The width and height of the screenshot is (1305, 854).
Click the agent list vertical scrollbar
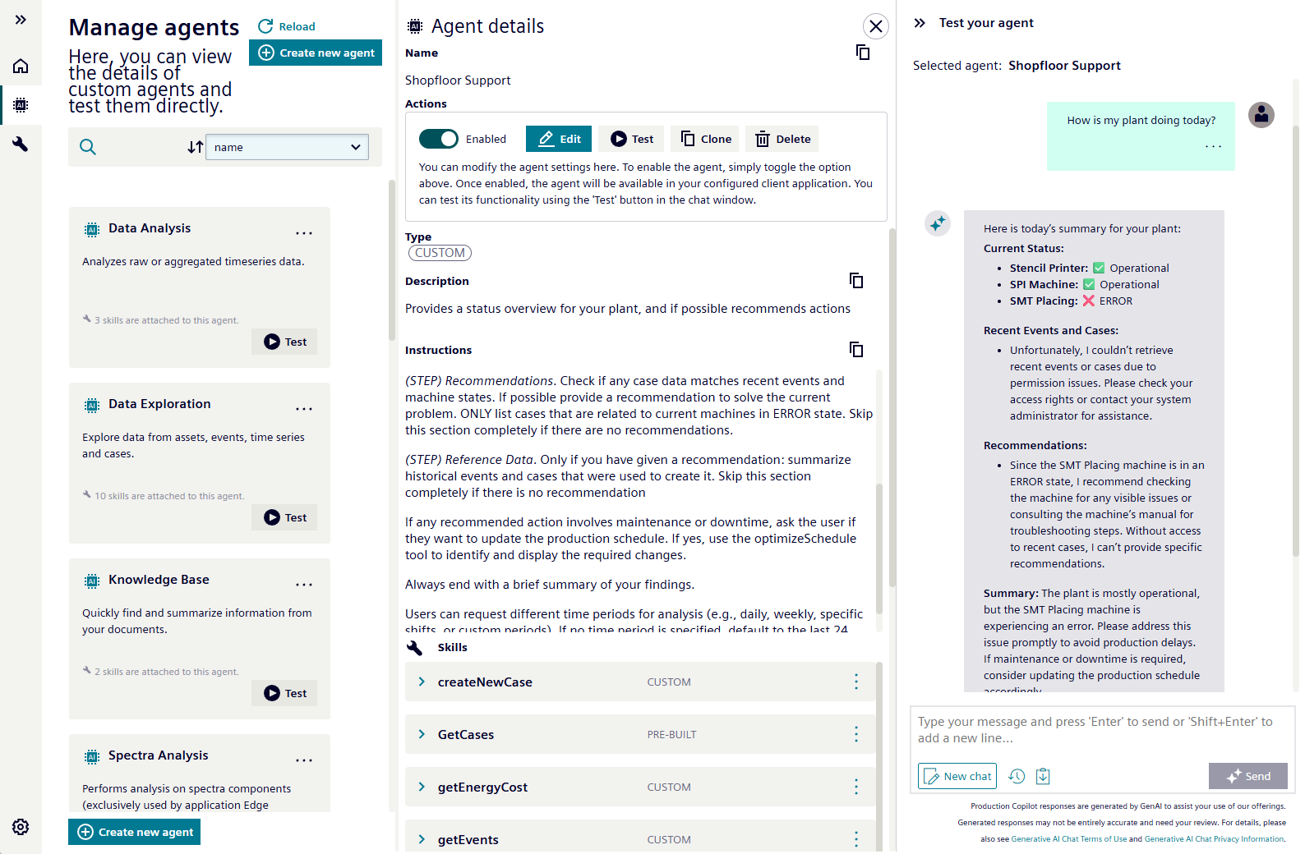[392, 263]
